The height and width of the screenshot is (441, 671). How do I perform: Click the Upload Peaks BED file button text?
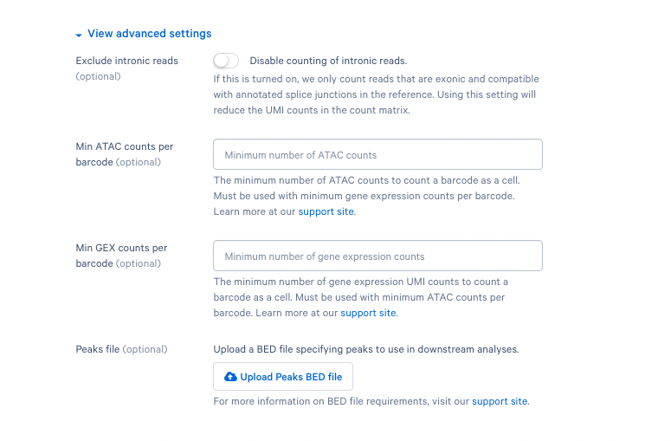coord(291,377)
